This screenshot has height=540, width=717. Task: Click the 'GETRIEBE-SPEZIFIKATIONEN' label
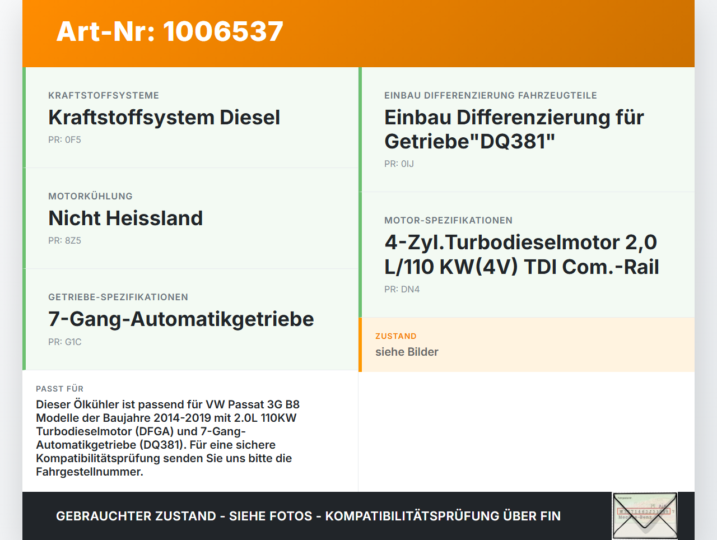118,297
